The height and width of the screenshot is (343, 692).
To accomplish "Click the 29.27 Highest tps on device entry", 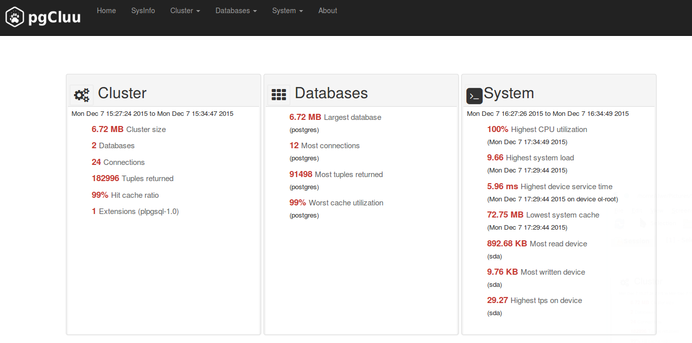I will tap(534, 301).
